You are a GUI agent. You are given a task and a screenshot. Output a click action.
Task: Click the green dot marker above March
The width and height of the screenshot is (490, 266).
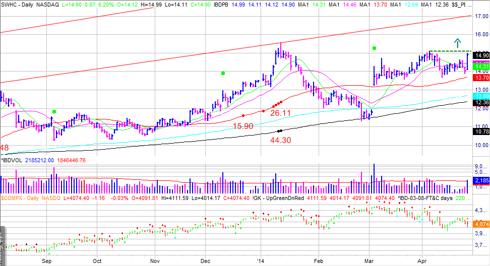pyautogui.click(x=374, y=48)
